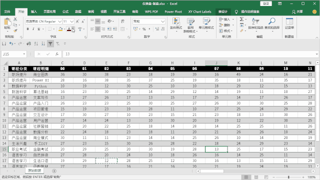The height and width of the screenshot is (180, 320).
Task: Click the Cut scissors icon
Action: click(x=15, y=19)
